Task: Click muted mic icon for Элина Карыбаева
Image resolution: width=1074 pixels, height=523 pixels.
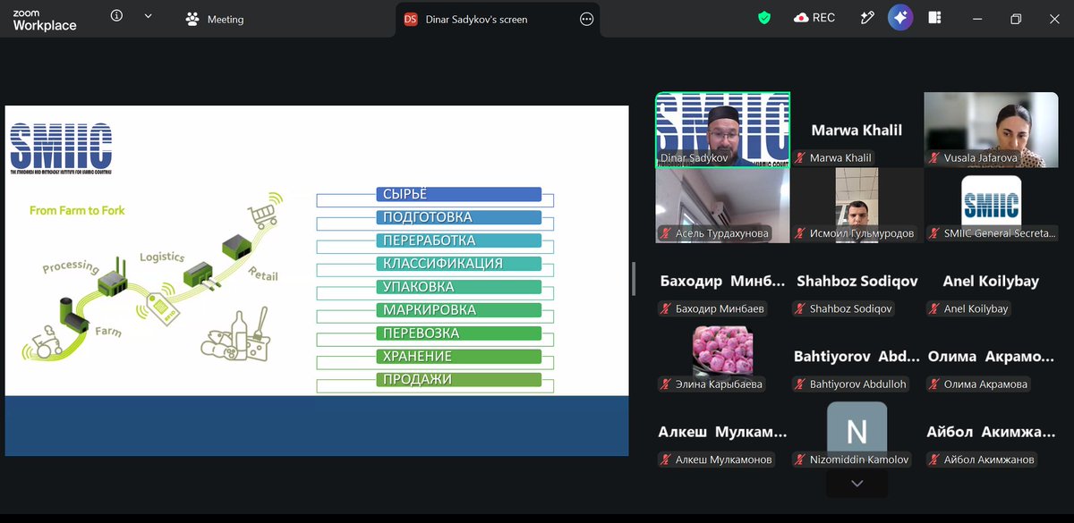Action: click(666, 384)
